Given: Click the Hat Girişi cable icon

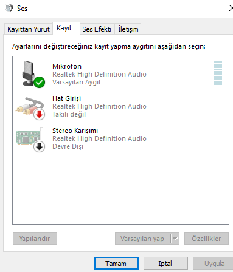Looking at the screenshot, I should click(30, 109).
